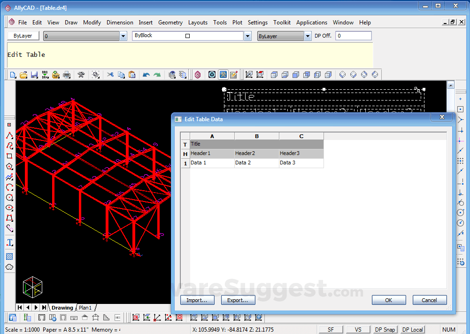Save the drawing with the Save icon
This screenshot has width=470, height=334.
click(x=34, y=74)
